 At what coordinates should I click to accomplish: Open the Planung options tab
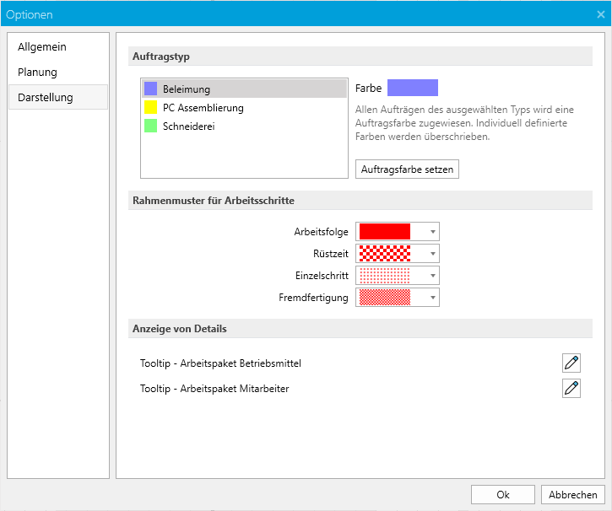[x=38, y=73]
